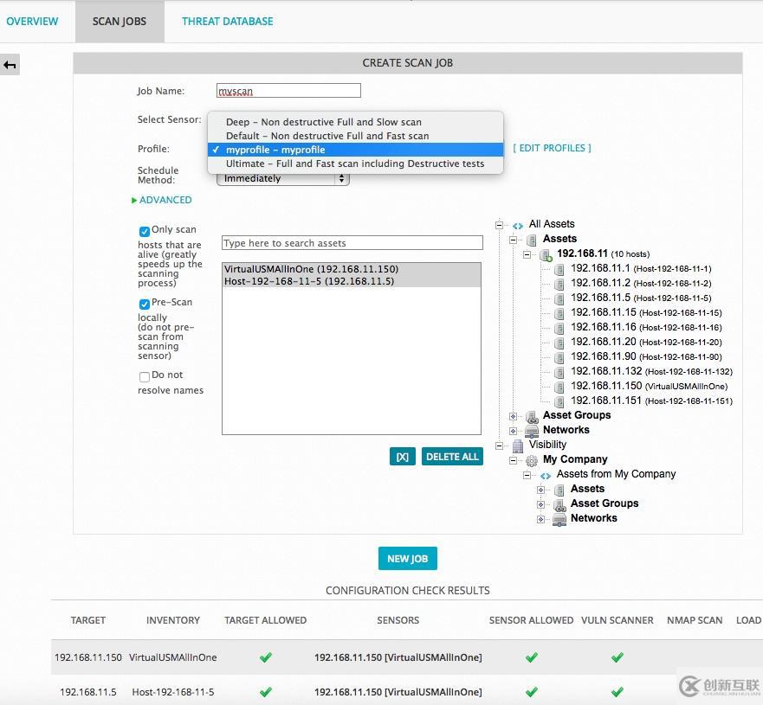Click the Assets from My Company bracket icon
This screenshot has width=763, height=705.
tap(546, 475)
